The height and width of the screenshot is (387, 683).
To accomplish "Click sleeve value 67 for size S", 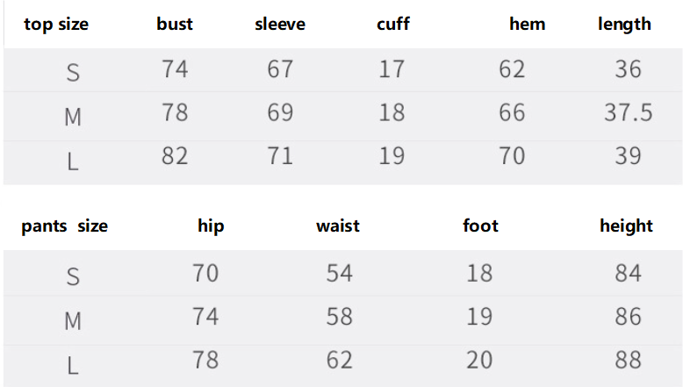I will point(280,69).
